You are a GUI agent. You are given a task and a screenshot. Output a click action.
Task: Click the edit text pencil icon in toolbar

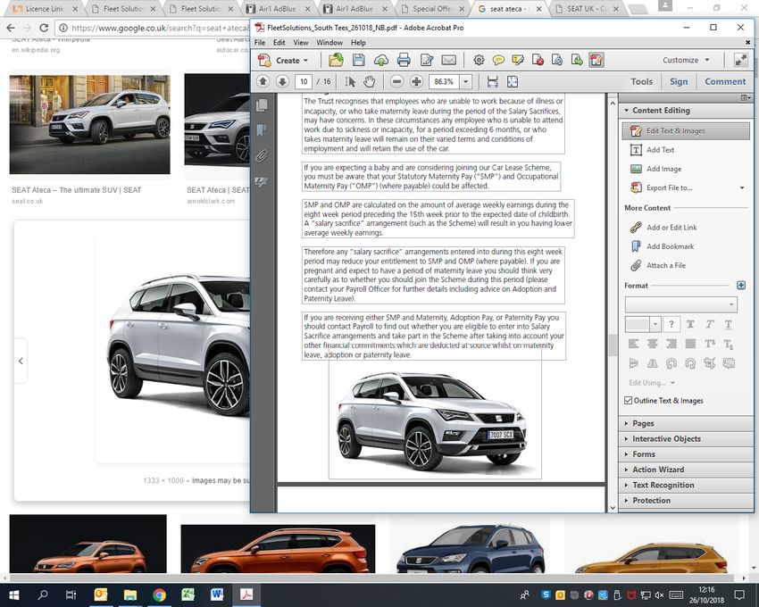tap(427, 60)
